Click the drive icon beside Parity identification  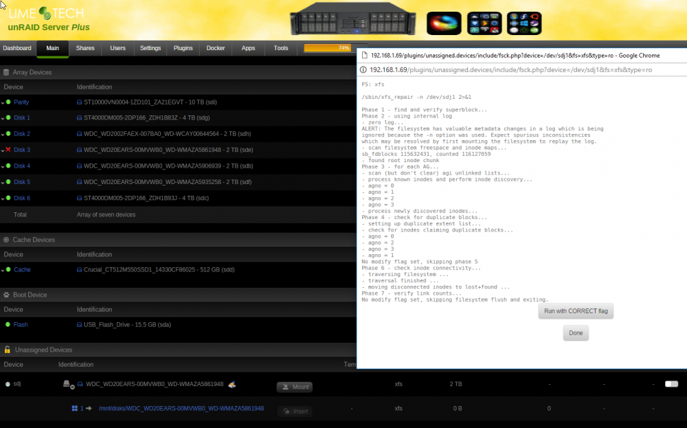79,102
